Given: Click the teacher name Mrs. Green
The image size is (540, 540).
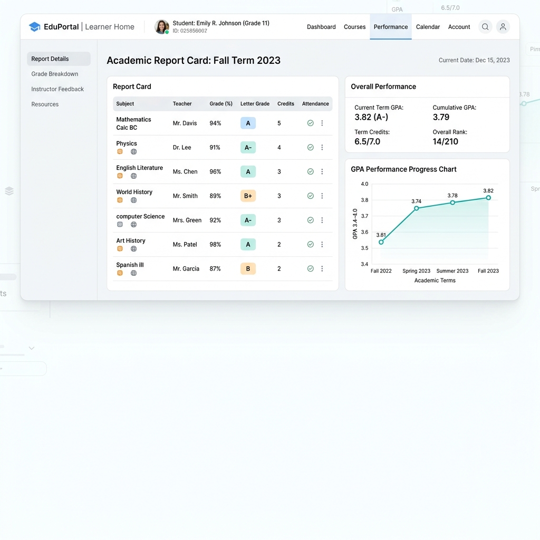Looking at the screenshot, I should pyautogui.click(x=187, y=220).
